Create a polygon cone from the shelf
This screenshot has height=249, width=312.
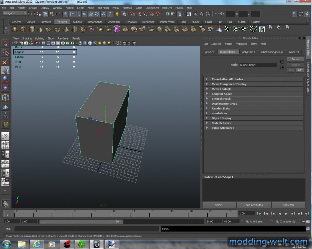tap(40, 29)
